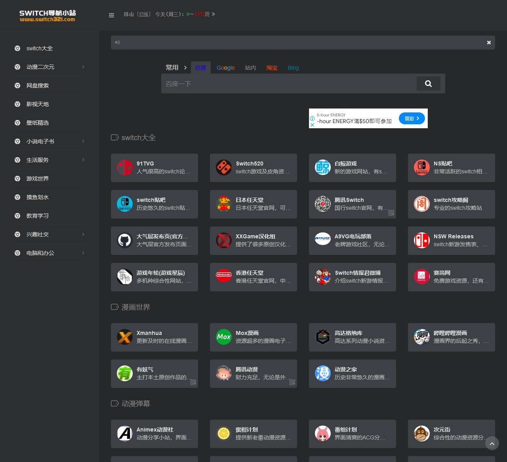Click the Xmanhua icon
The image size is (507, 462).
click(125, 337)
